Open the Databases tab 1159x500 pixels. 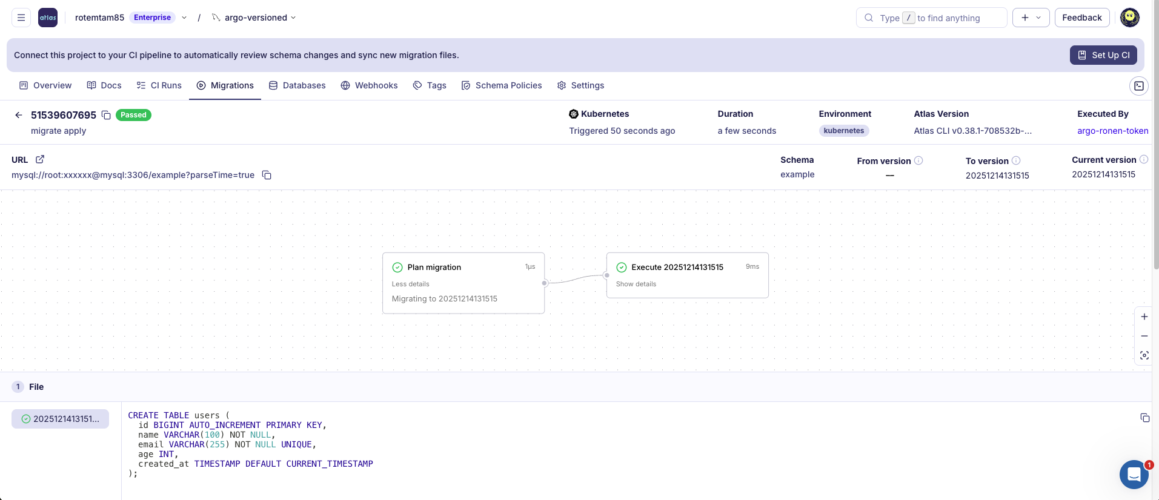297,85
